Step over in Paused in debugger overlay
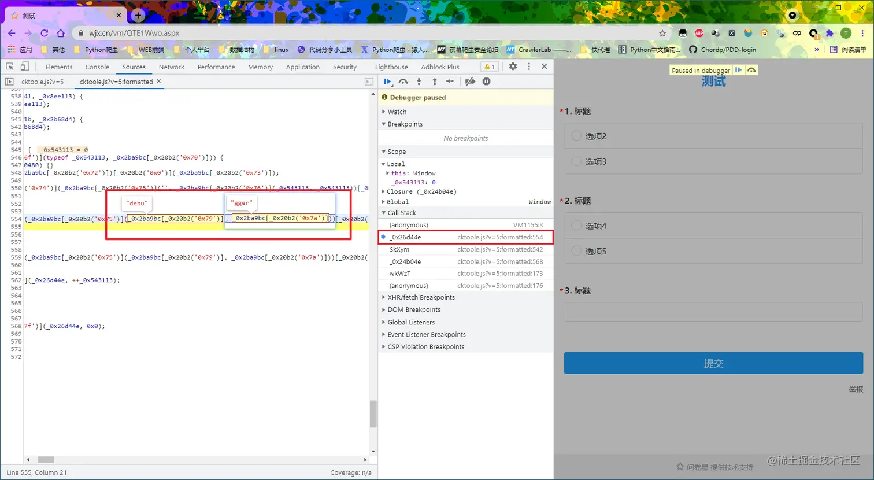The height and width of the screenshot is (480, 874). (751, 70)
